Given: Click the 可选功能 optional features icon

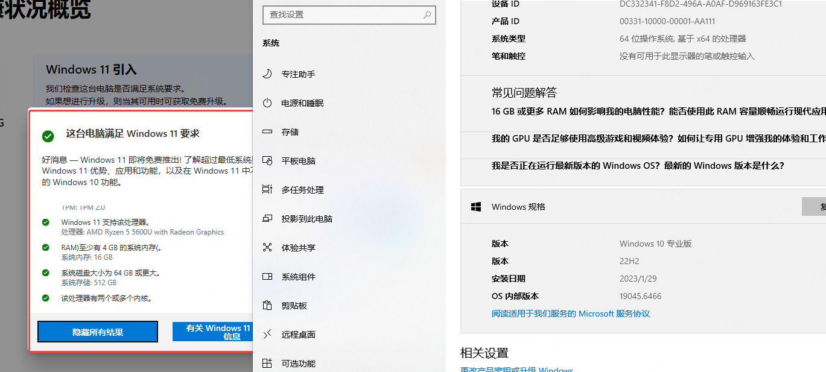Looking at the screenshot, I should point(267,364).
